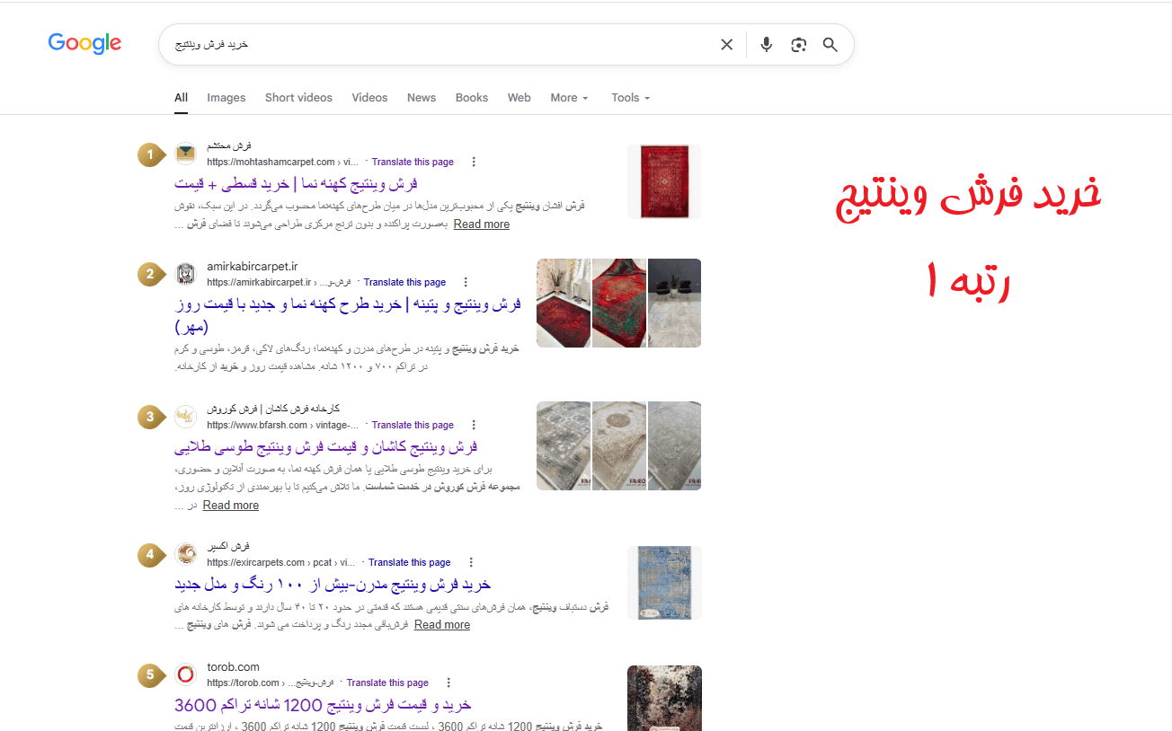Click the mohtashamcarpet.com site favicon
This screenshot has height=731, width=1172.
[x=185, y=154]
